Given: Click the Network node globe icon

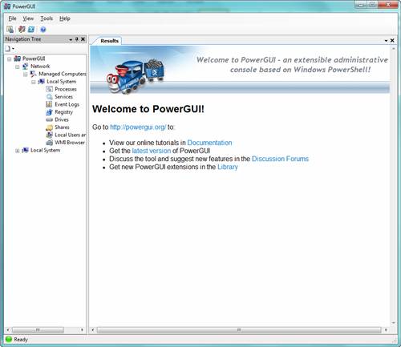Looking at the screenshot, I should click(x=26, y=66).
